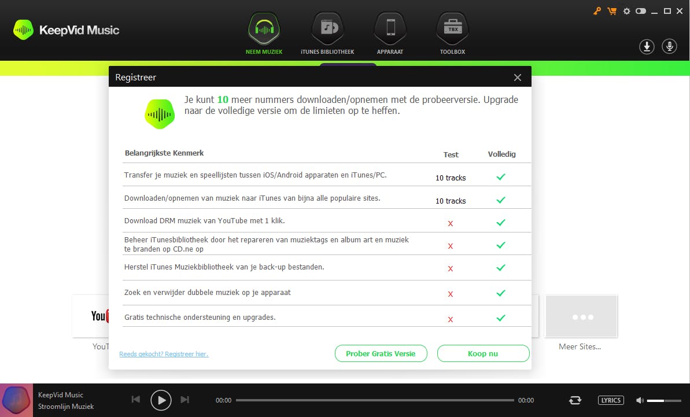Skip to next track
The image size is (690, 417).
pos(185,400)
